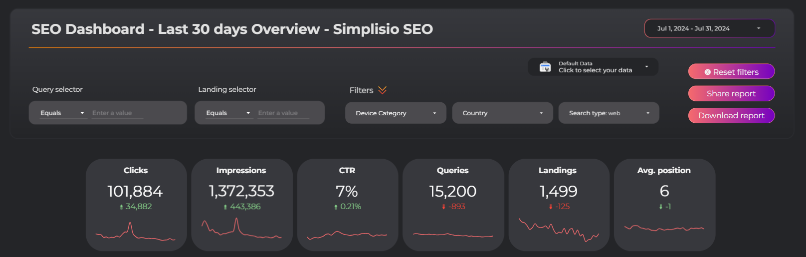
Task: Click the Landing selector value input field
Action: tap(283, 113)
